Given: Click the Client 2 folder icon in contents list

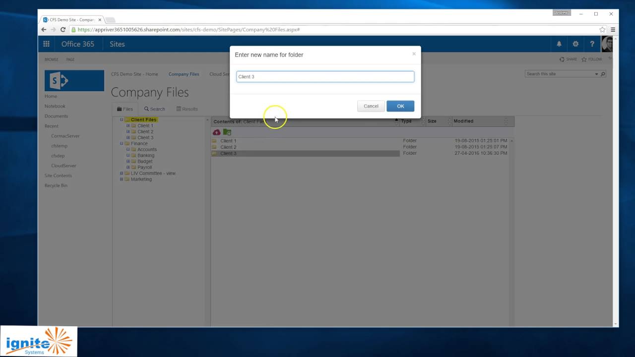Looking at the screenshot, I should click(x=214, y=147).
